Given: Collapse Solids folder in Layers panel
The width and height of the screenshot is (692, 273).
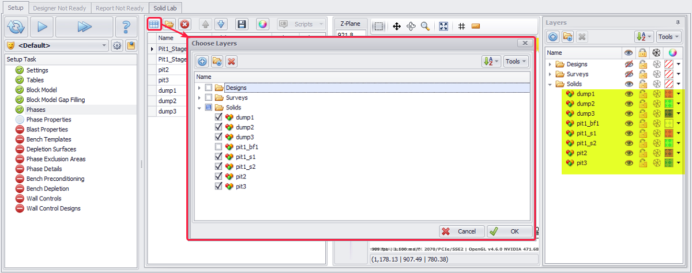Looking at the screenshot, I should [x=550, y=84].
